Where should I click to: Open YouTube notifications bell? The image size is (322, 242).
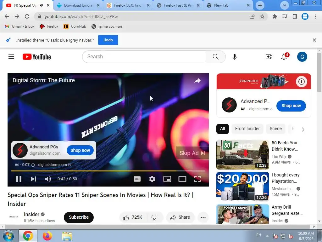(284, 57)
